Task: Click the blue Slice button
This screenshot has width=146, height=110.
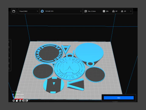Action: pos(119,98)
